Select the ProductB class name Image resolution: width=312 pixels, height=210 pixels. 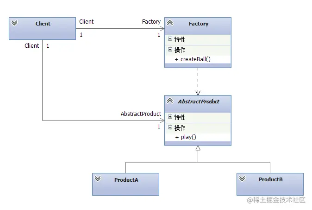click(x=271, y=179)
